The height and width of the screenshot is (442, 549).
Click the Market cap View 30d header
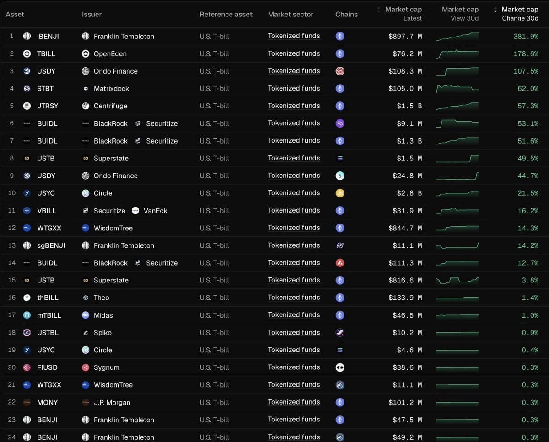(460, 14)
